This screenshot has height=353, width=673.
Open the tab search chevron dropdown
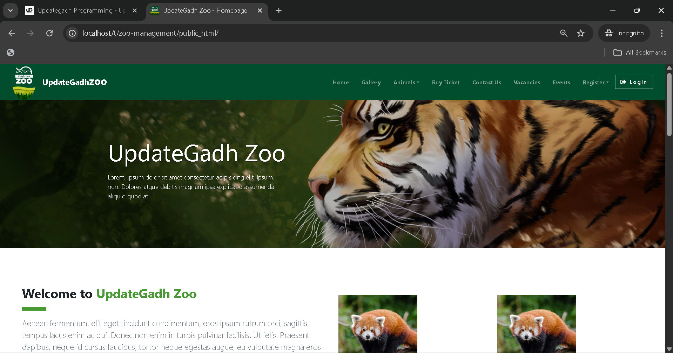point(11,10)
